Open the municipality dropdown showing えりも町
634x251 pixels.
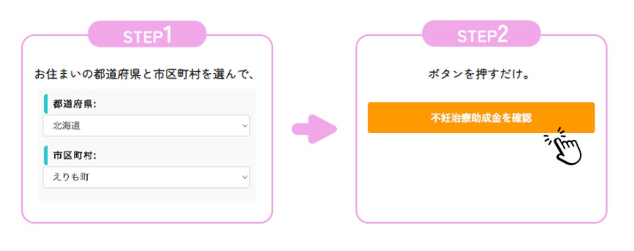click(146, 177)
